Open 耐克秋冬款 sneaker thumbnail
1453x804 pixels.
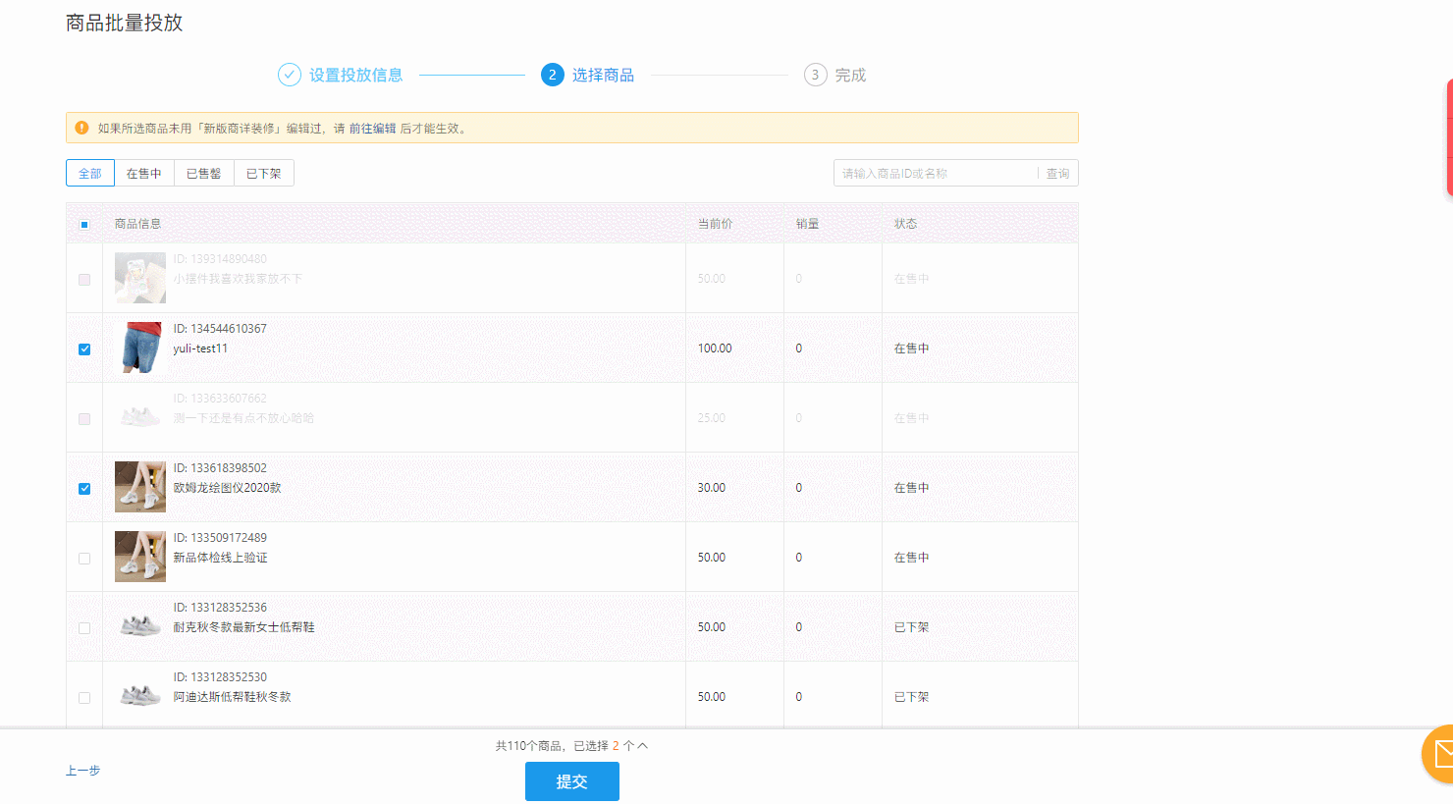(140, 626)
